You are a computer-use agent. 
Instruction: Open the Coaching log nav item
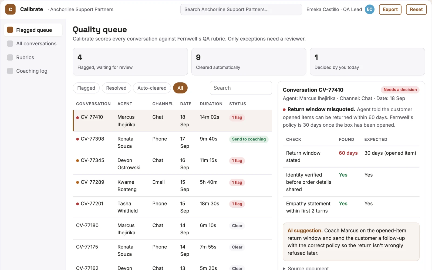coord(33,71)
